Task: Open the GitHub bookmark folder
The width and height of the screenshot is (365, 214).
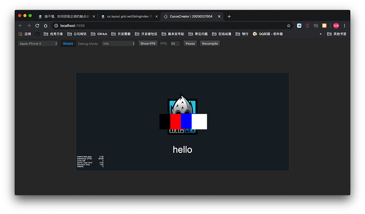Action: pyautogui.click(x=99, y=34)
